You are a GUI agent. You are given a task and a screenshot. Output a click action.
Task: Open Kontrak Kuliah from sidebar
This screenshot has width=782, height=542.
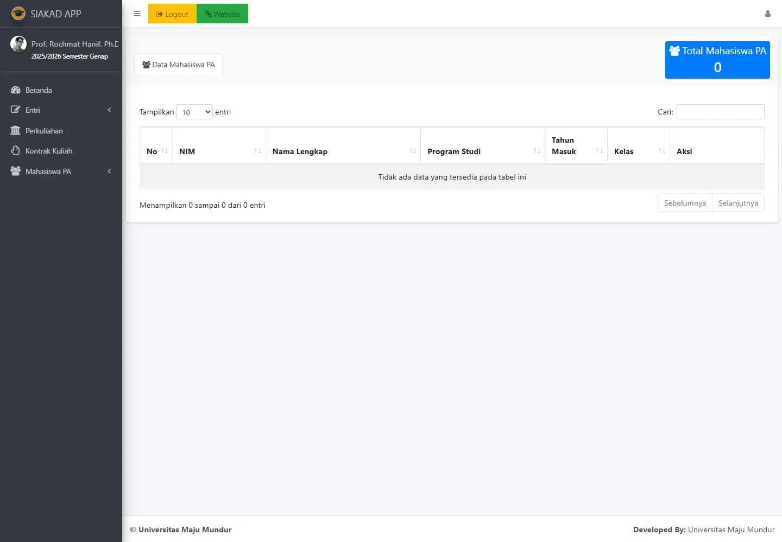pos(48,151)
